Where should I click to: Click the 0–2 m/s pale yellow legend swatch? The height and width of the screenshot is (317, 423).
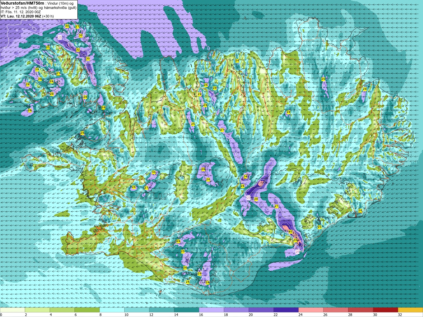click(x=13, y=310)
